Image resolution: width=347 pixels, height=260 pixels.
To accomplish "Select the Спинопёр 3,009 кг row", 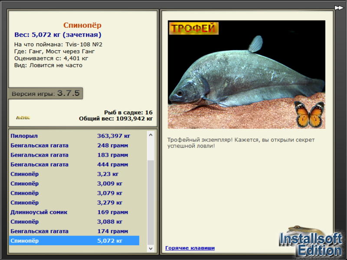I will pos(74,183).
